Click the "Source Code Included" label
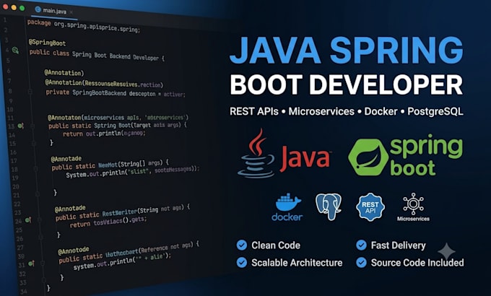491x296 pixels. click(x=417, y=263)
